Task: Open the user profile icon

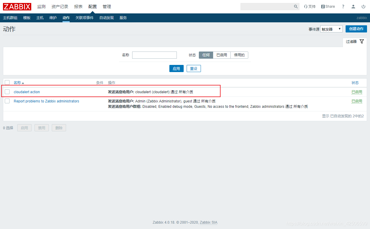Action: (353, 7)
